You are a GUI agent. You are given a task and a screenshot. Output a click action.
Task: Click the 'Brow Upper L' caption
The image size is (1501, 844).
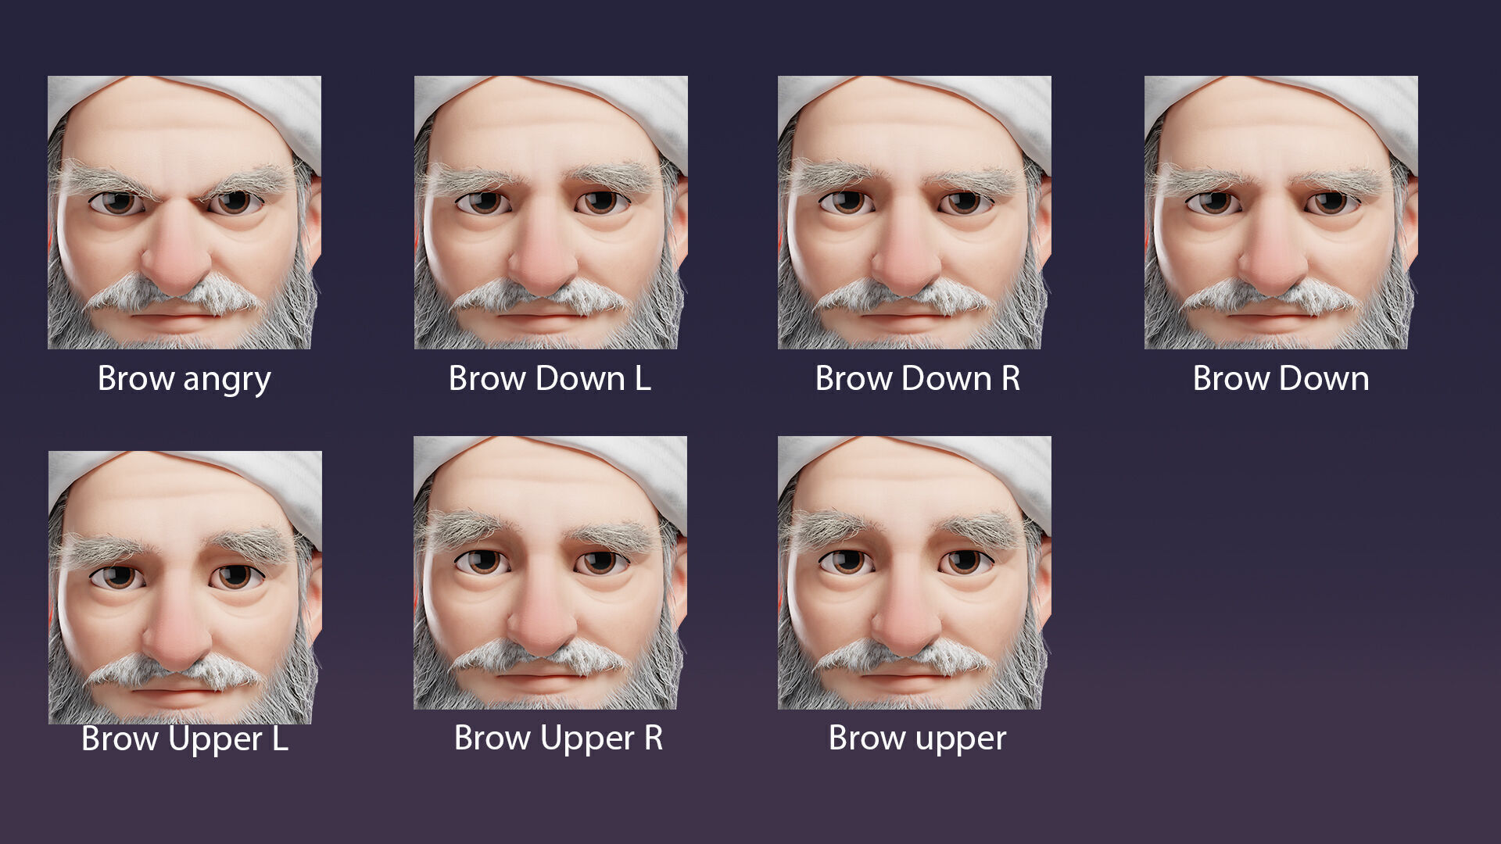click(184, 738)
